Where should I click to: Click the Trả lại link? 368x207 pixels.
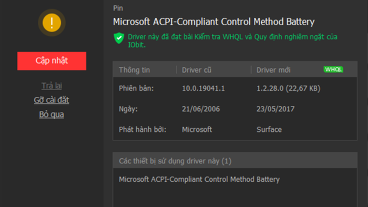pyautogui.click(x=52, y=86)
